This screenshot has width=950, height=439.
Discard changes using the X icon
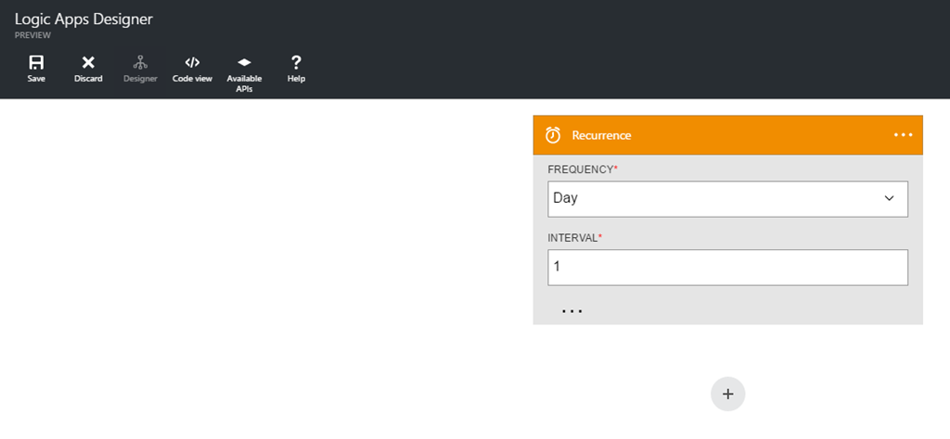click(88, 63)
